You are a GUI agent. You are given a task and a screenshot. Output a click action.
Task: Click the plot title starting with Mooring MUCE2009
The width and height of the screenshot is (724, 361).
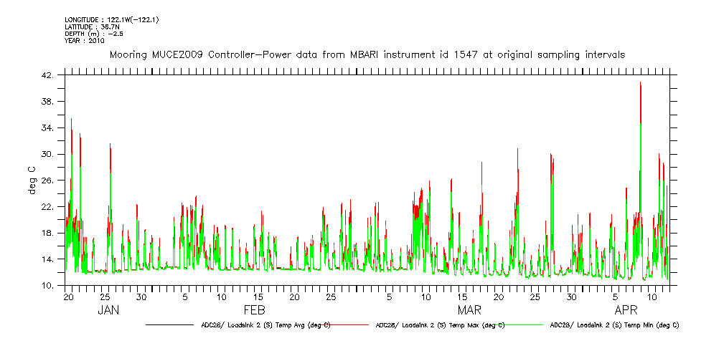click(367, 54)
